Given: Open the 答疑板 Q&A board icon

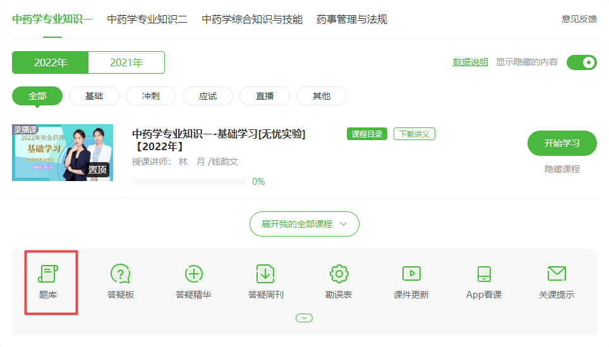Looking at the screenshot, I should pos(121,274).
